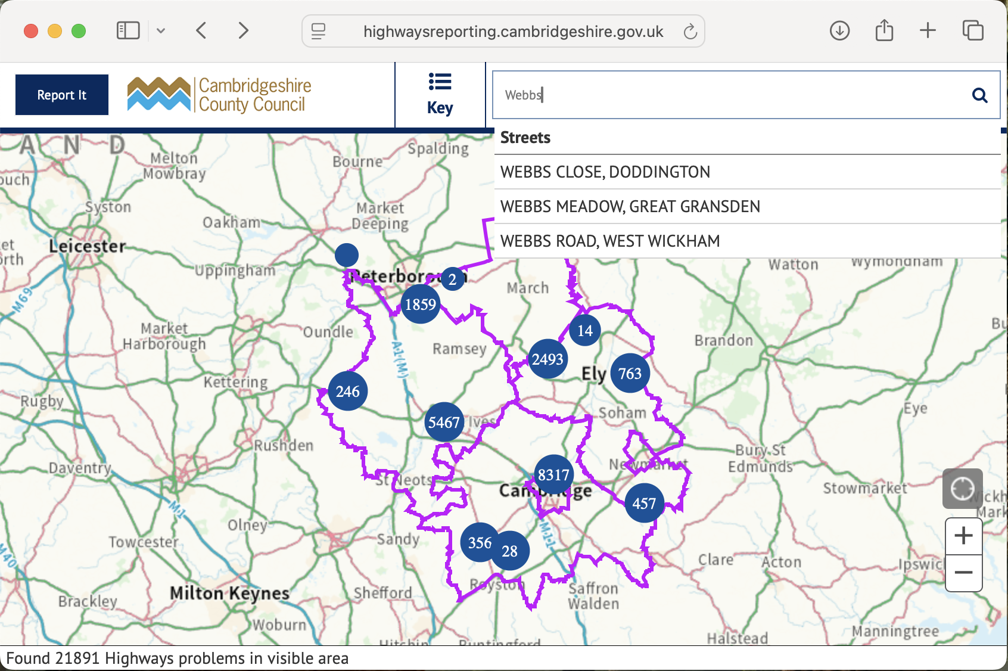The height and width of the screenshot is (671, 1008).
Task: Click the Safari share icon
Action: [x=884, y=30]
